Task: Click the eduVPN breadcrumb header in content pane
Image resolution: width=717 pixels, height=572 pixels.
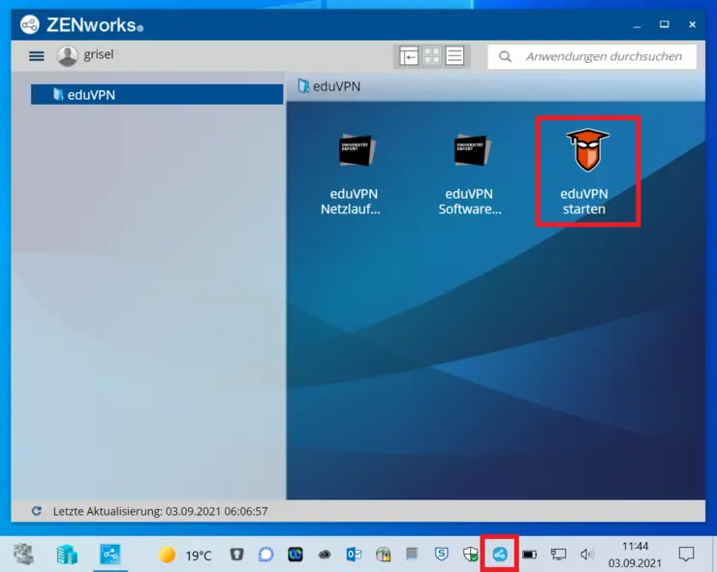Action: point(336,86)
